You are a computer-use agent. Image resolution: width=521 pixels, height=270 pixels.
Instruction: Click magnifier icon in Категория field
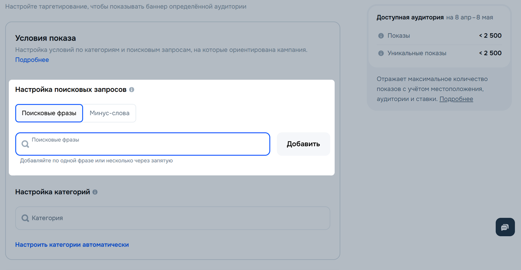[25, 218]
